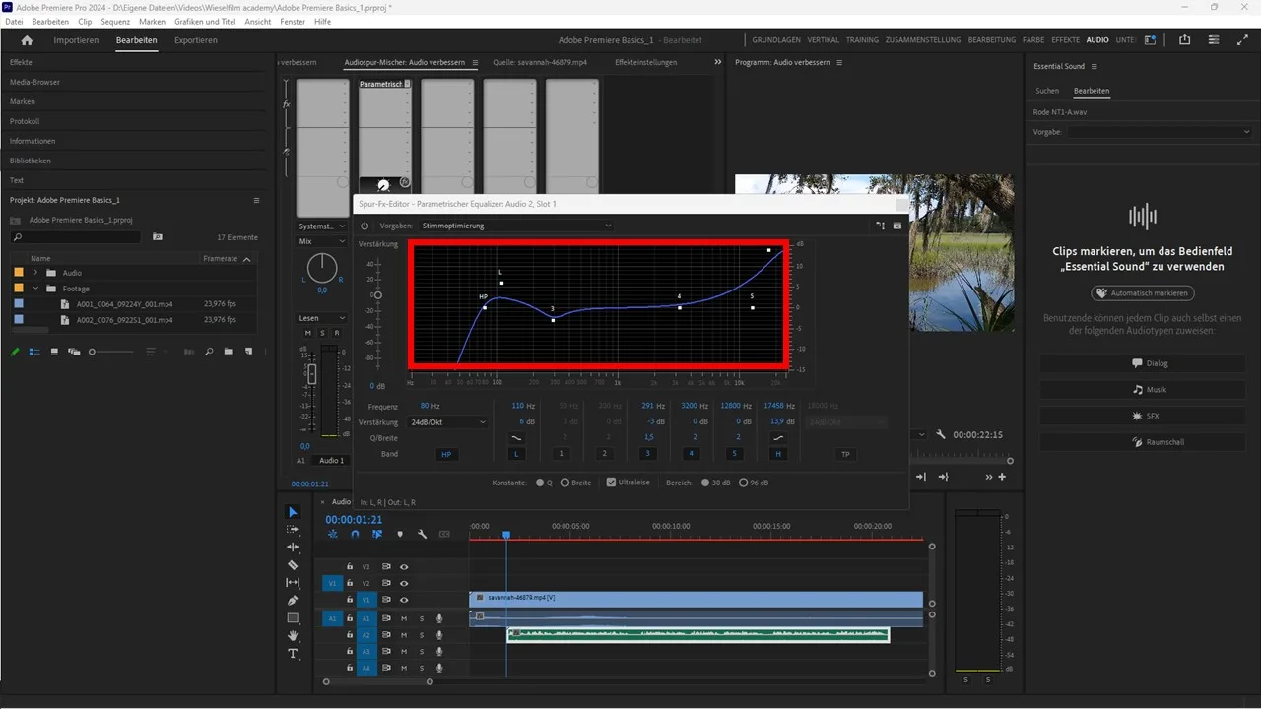Open Essential Sound Vorgabe dropdown
Image resolution: width=1261 pixels, height=709 pixels.
(1161, 131)
